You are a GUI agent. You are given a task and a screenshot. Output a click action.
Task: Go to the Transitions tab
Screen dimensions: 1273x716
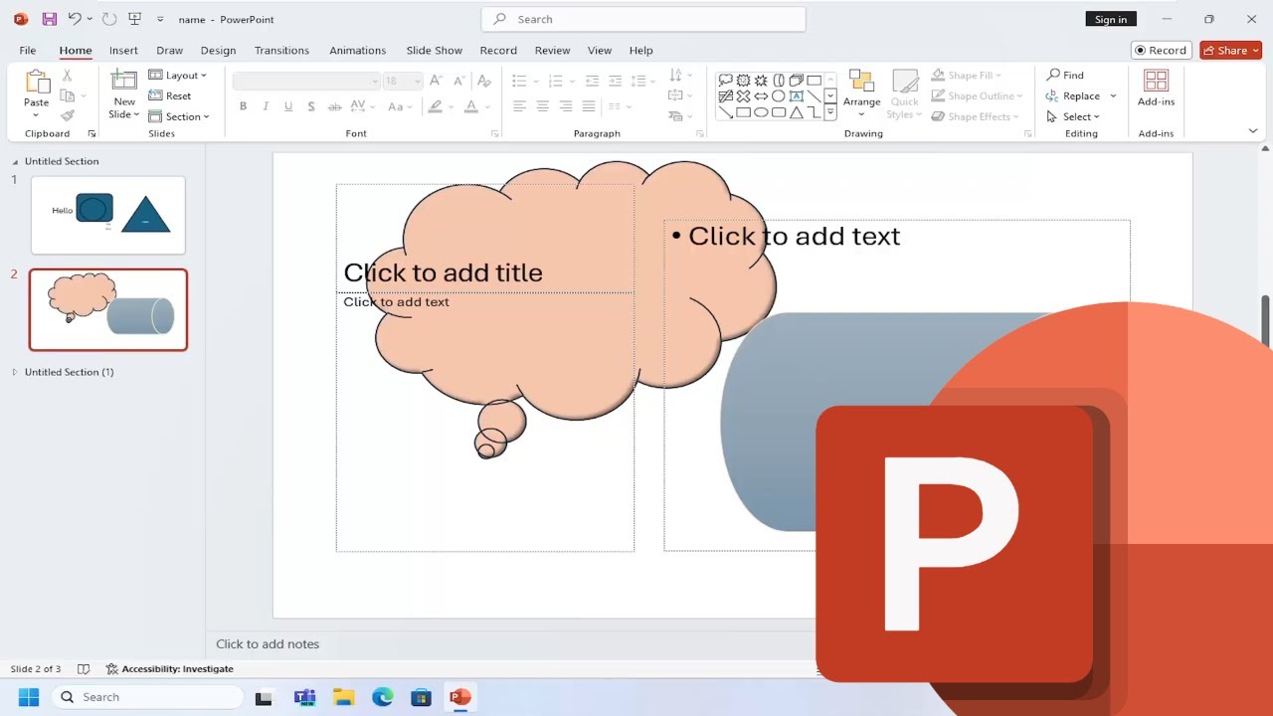pos(281,50)
